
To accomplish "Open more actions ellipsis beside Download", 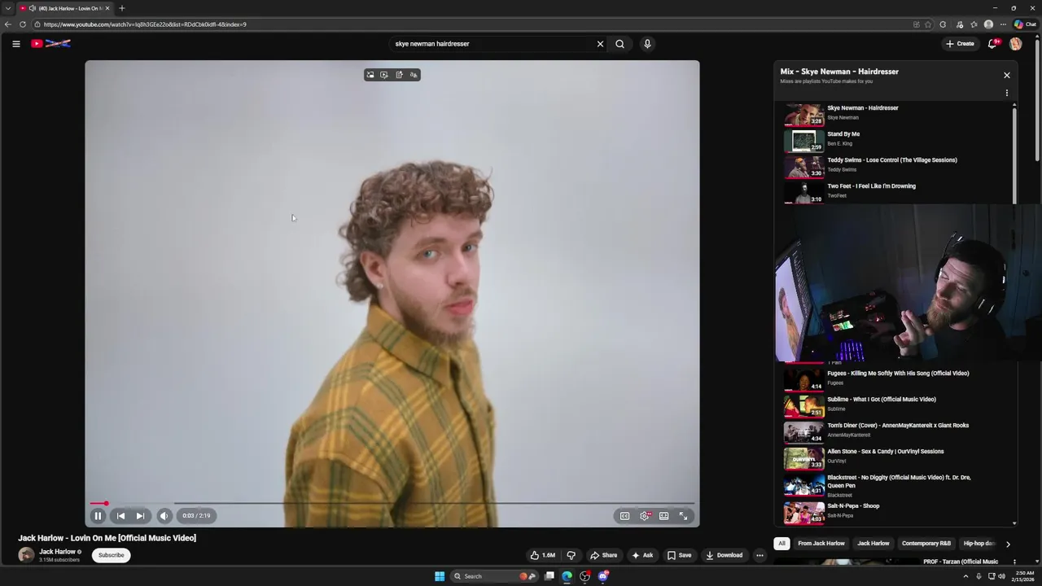I will coord(760,555).
